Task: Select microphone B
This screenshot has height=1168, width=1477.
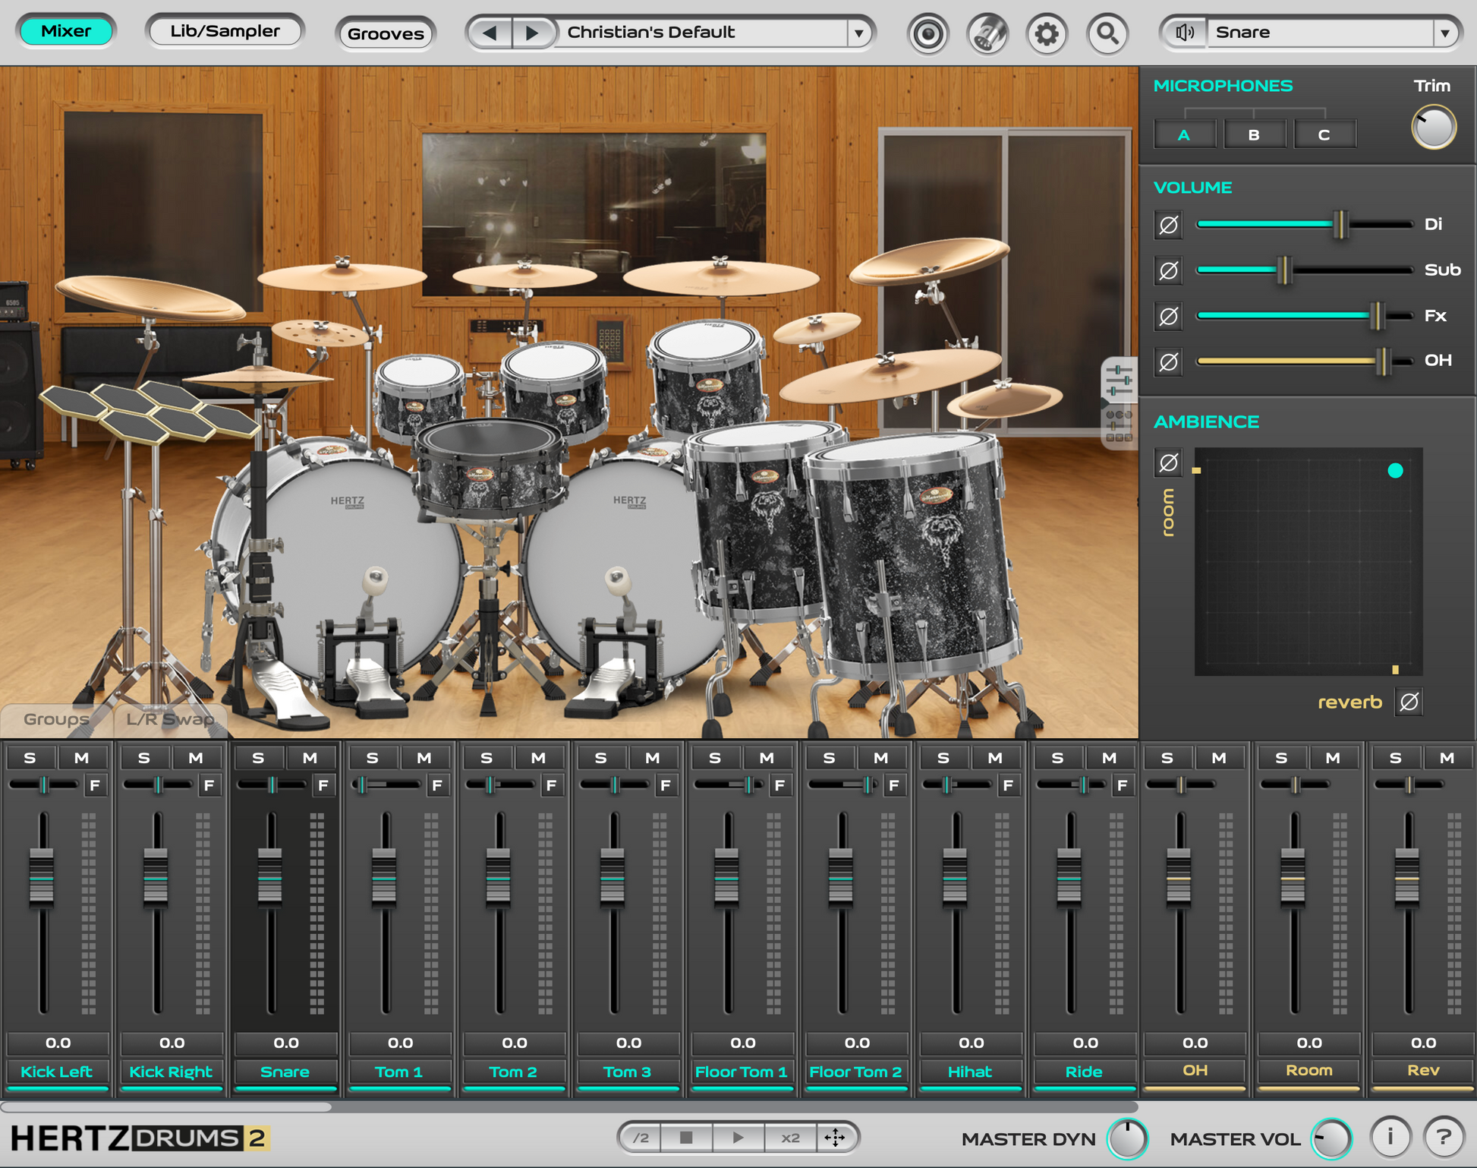Action: pos(1255,134)
